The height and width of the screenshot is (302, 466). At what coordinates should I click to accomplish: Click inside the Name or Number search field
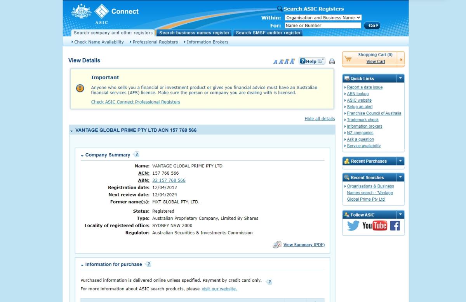point(322,25)
